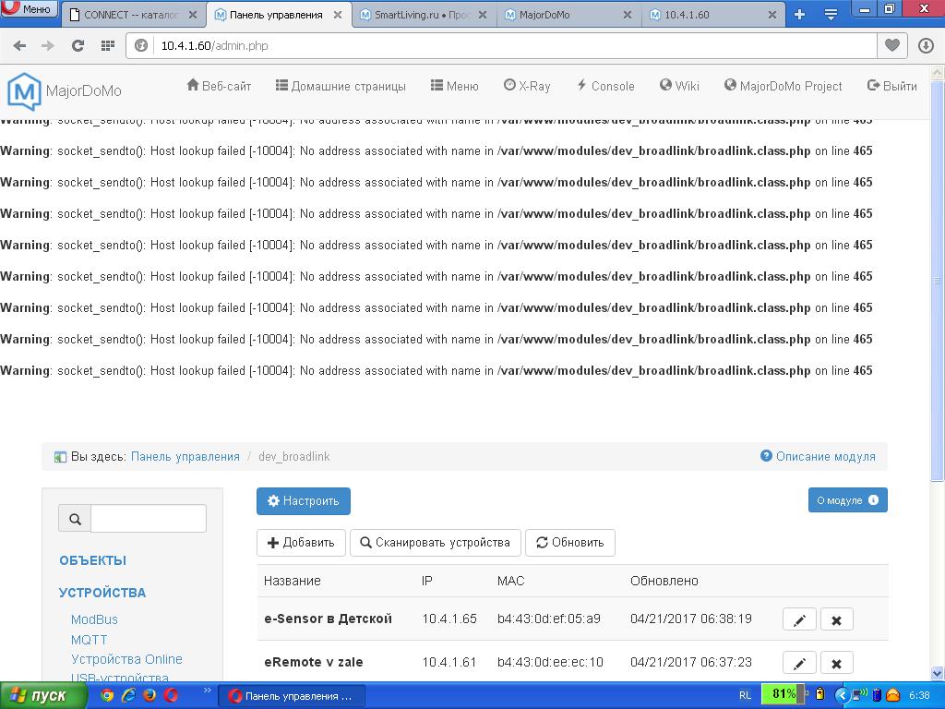Open the Меню navigation item
945x709 pixels.
[x=454, y=86]
